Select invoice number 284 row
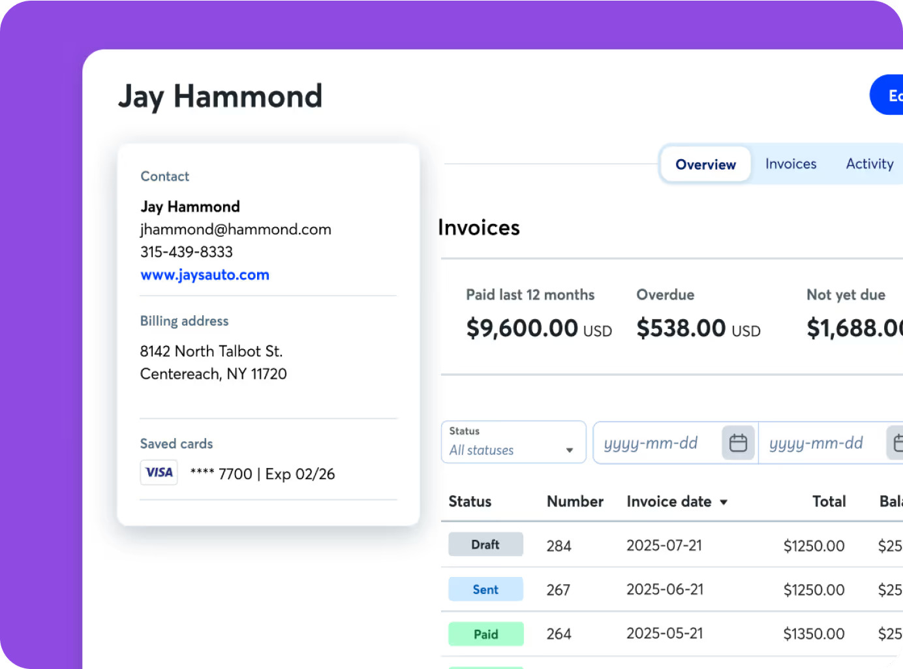Image resolution: width=903 pixels, height=669 pixels. tap(559, 545)
